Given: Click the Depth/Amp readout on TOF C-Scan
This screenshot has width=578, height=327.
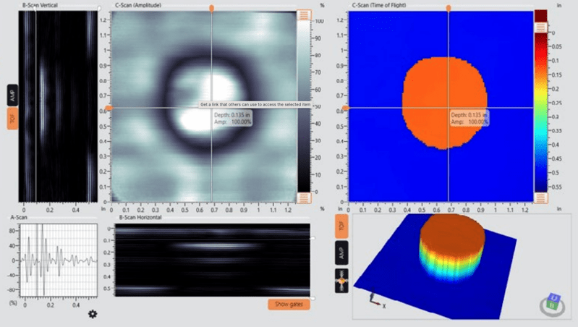Looking at the screenshot, I should point(469,119).
